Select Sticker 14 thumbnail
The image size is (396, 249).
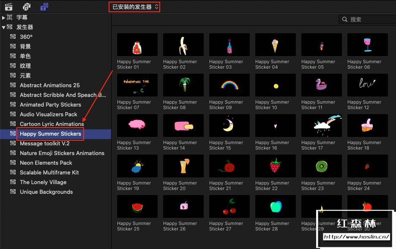click(183, 126)
